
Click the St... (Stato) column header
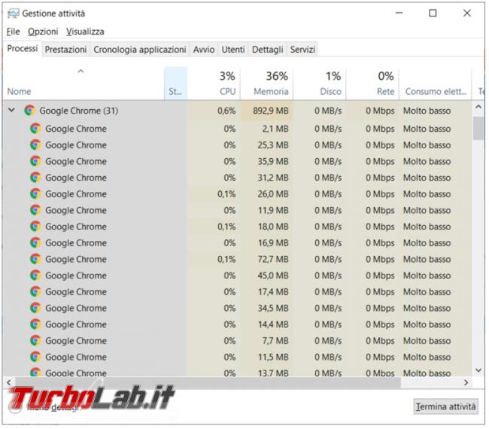(x=175, y=84)
